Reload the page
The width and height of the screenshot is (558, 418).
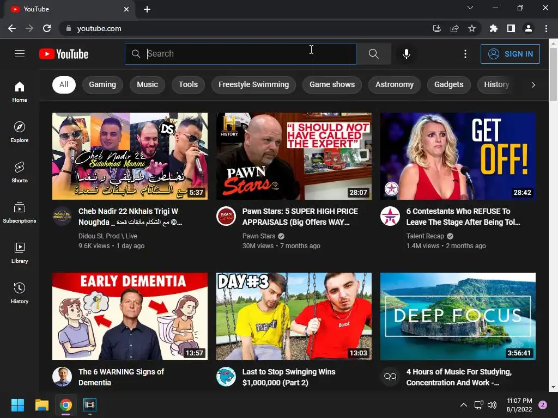pyautogui.click(x=47, y=28)
